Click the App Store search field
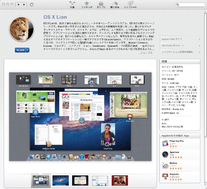This screenshot has height=189, width=207. click(x=190, y=5)
